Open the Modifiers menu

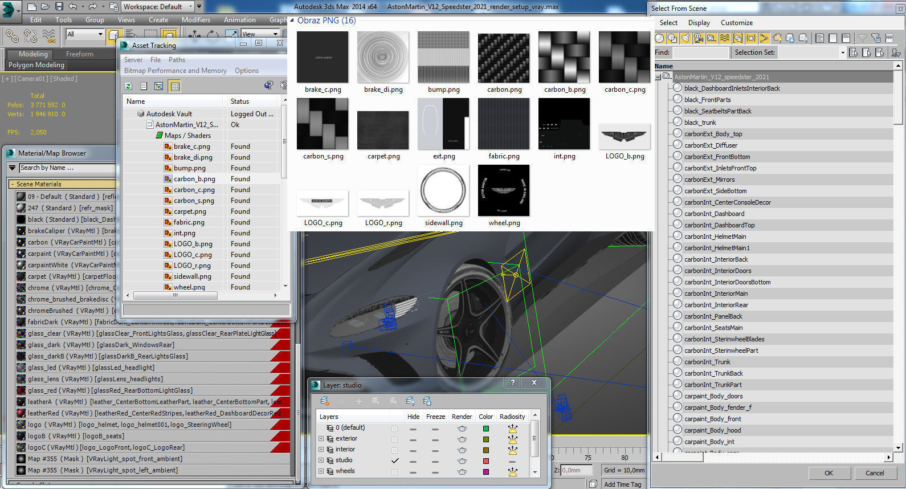[196, 19]
